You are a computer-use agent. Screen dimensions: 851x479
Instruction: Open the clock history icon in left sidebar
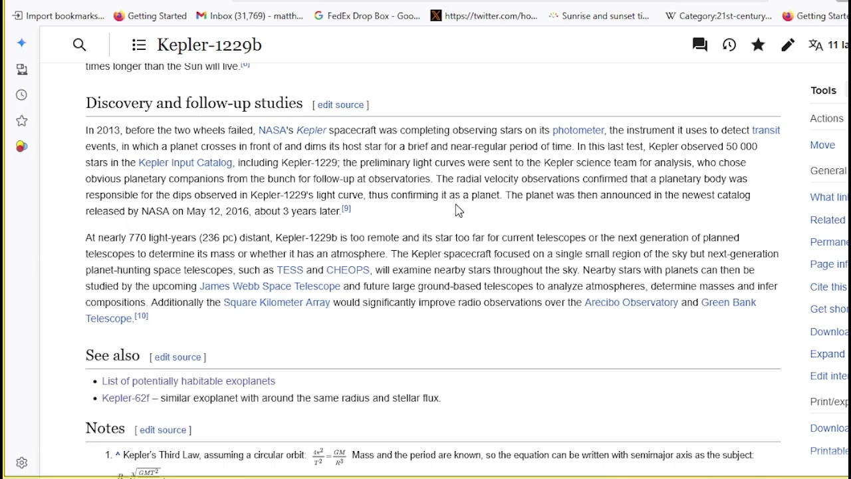click(x=21, y=95)
